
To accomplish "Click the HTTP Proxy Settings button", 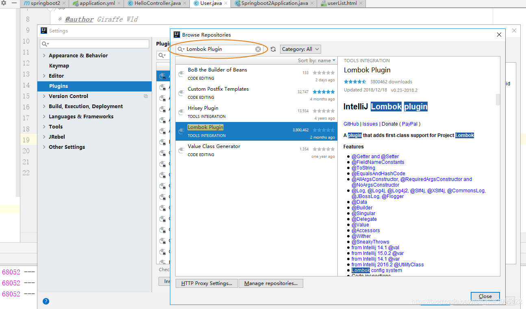I will click(207, 283).
